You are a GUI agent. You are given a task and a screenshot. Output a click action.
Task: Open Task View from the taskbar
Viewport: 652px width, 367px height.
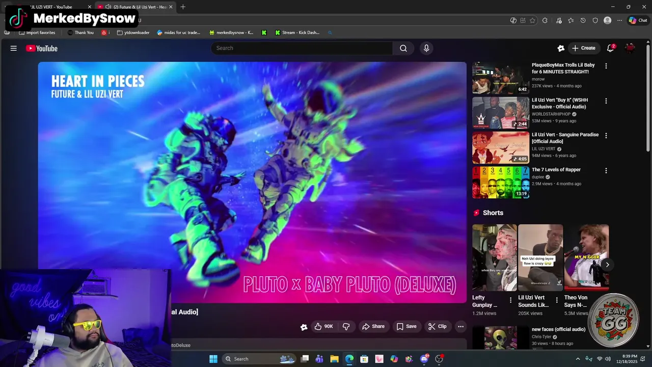pos(304,359)
